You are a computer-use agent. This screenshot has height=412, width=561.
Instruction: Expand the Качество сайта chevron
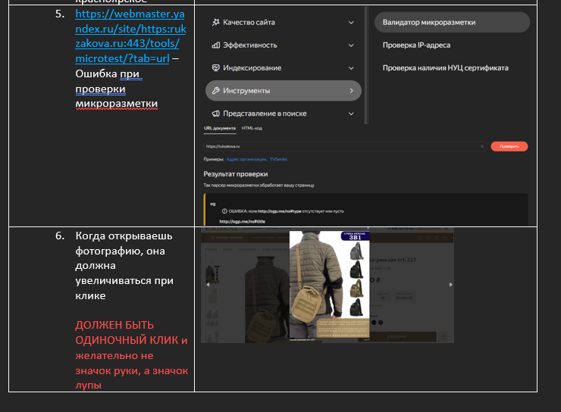351,23
